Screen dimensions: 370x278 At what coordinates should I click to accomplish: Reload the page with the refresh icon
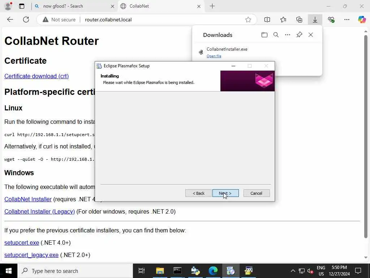tap(26, 20)
